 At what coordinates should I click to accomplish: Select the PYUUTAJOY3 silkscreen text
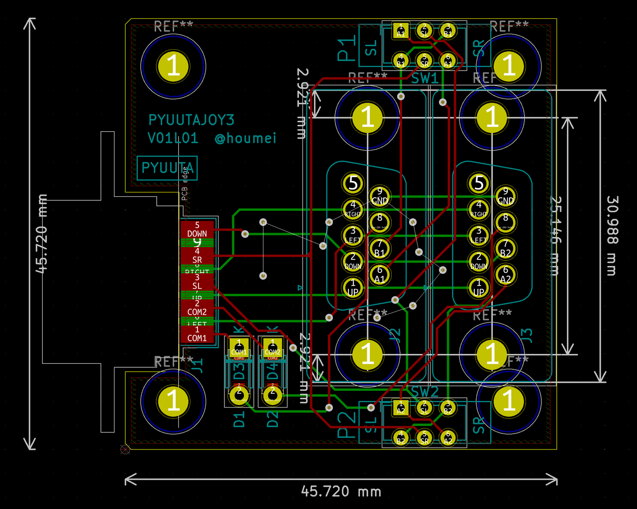pyautogui.click(x=192, y=120)
